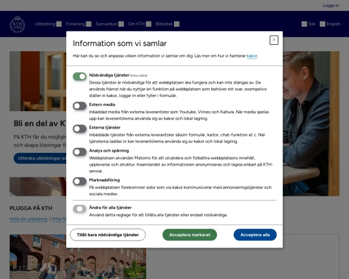
Task: Open Sök search in the header
Action: (312, 24)
